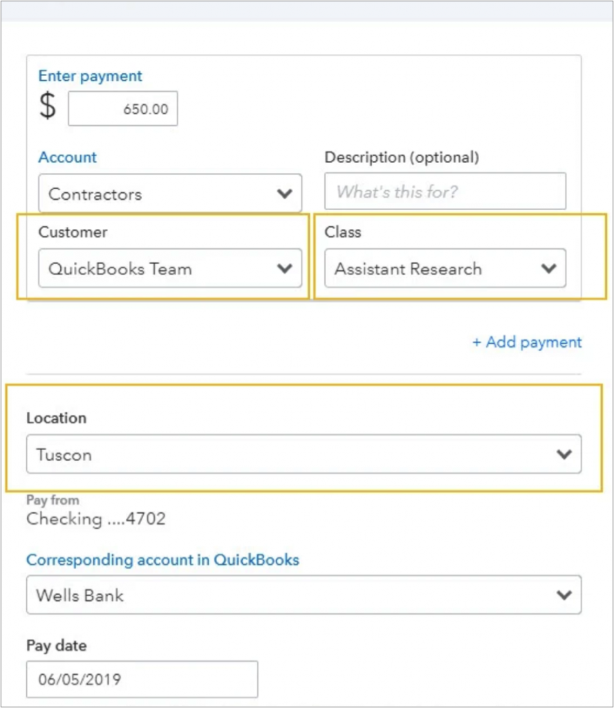Click the Location label text
The image size is (614, 708).
(x=57, y=418)
